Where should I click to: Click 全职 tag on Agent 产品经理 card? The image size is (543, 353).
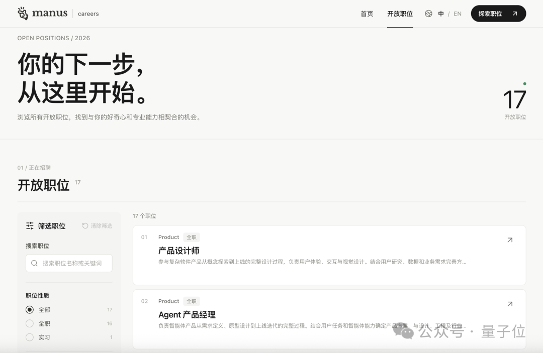[x=192, y=301]
